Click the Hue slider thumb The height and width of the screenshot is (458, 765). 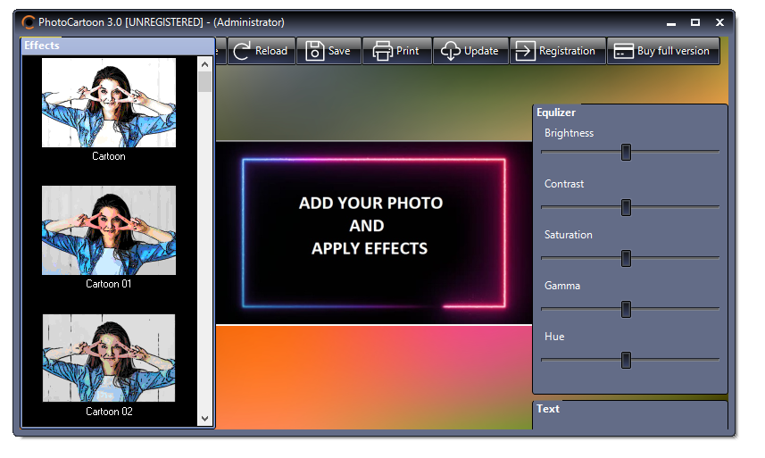626,360
